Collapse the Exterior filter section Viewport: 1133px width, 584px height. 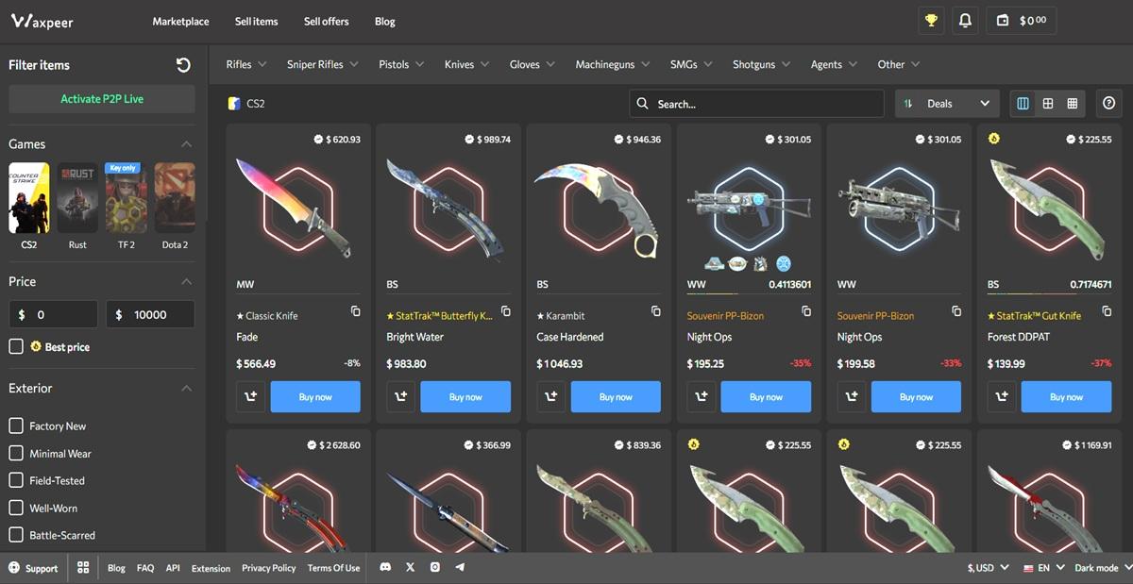tap(186, 389)
